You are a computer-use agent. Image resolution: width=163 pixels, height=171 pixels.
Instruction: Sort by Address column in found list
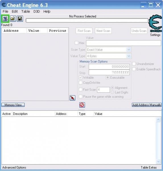[x=14, y=30]
